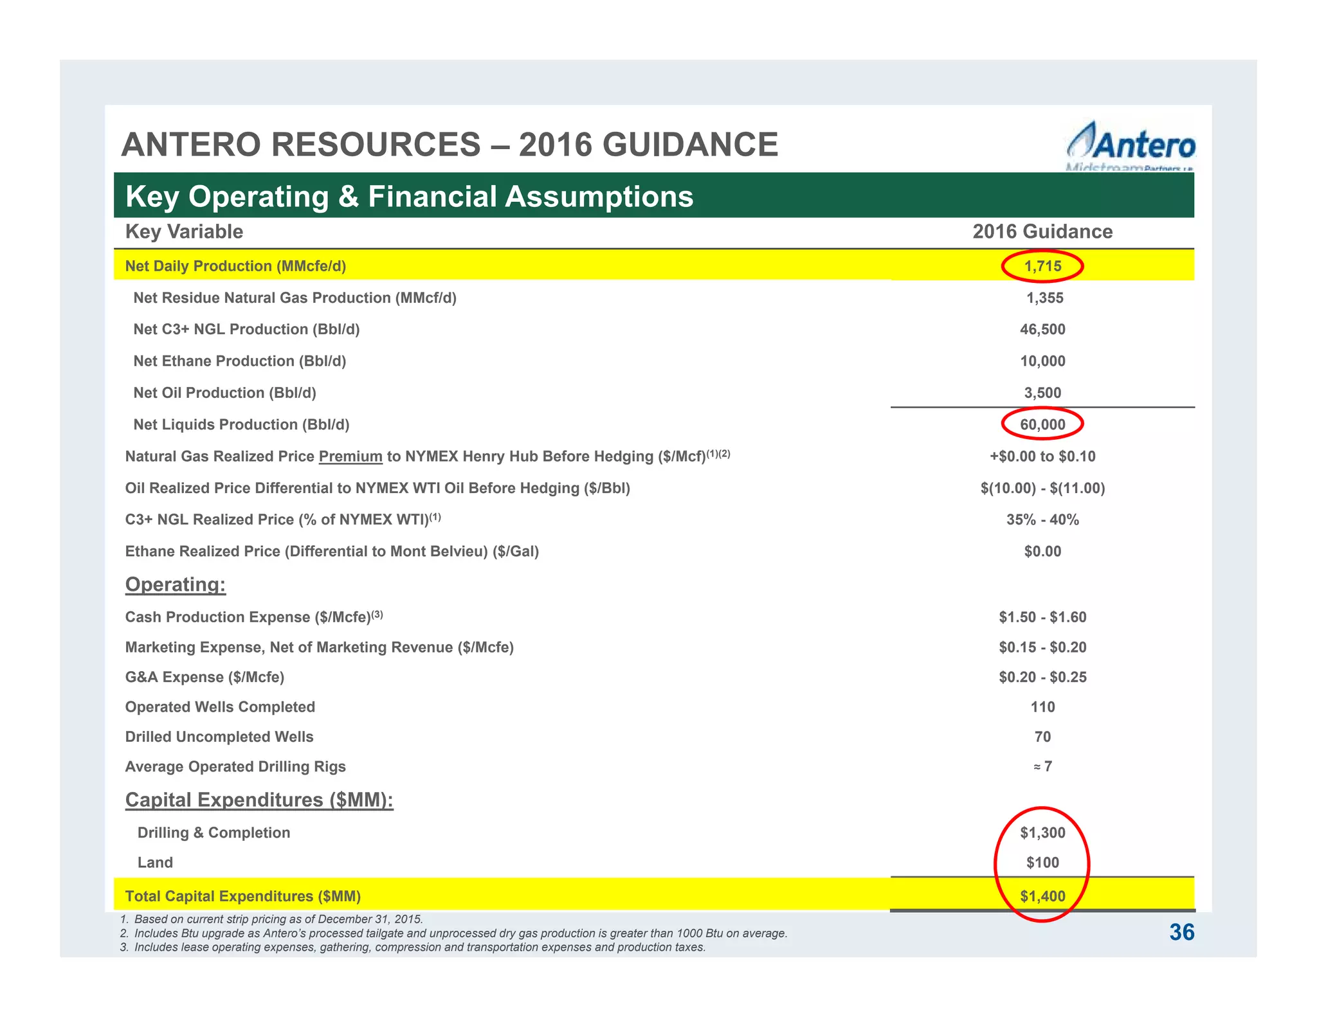Viewport: 1317px width, 1017px height.
Task: Click Marketing Expense, Net of Marketing Revenue label
Action: point(319,647)
